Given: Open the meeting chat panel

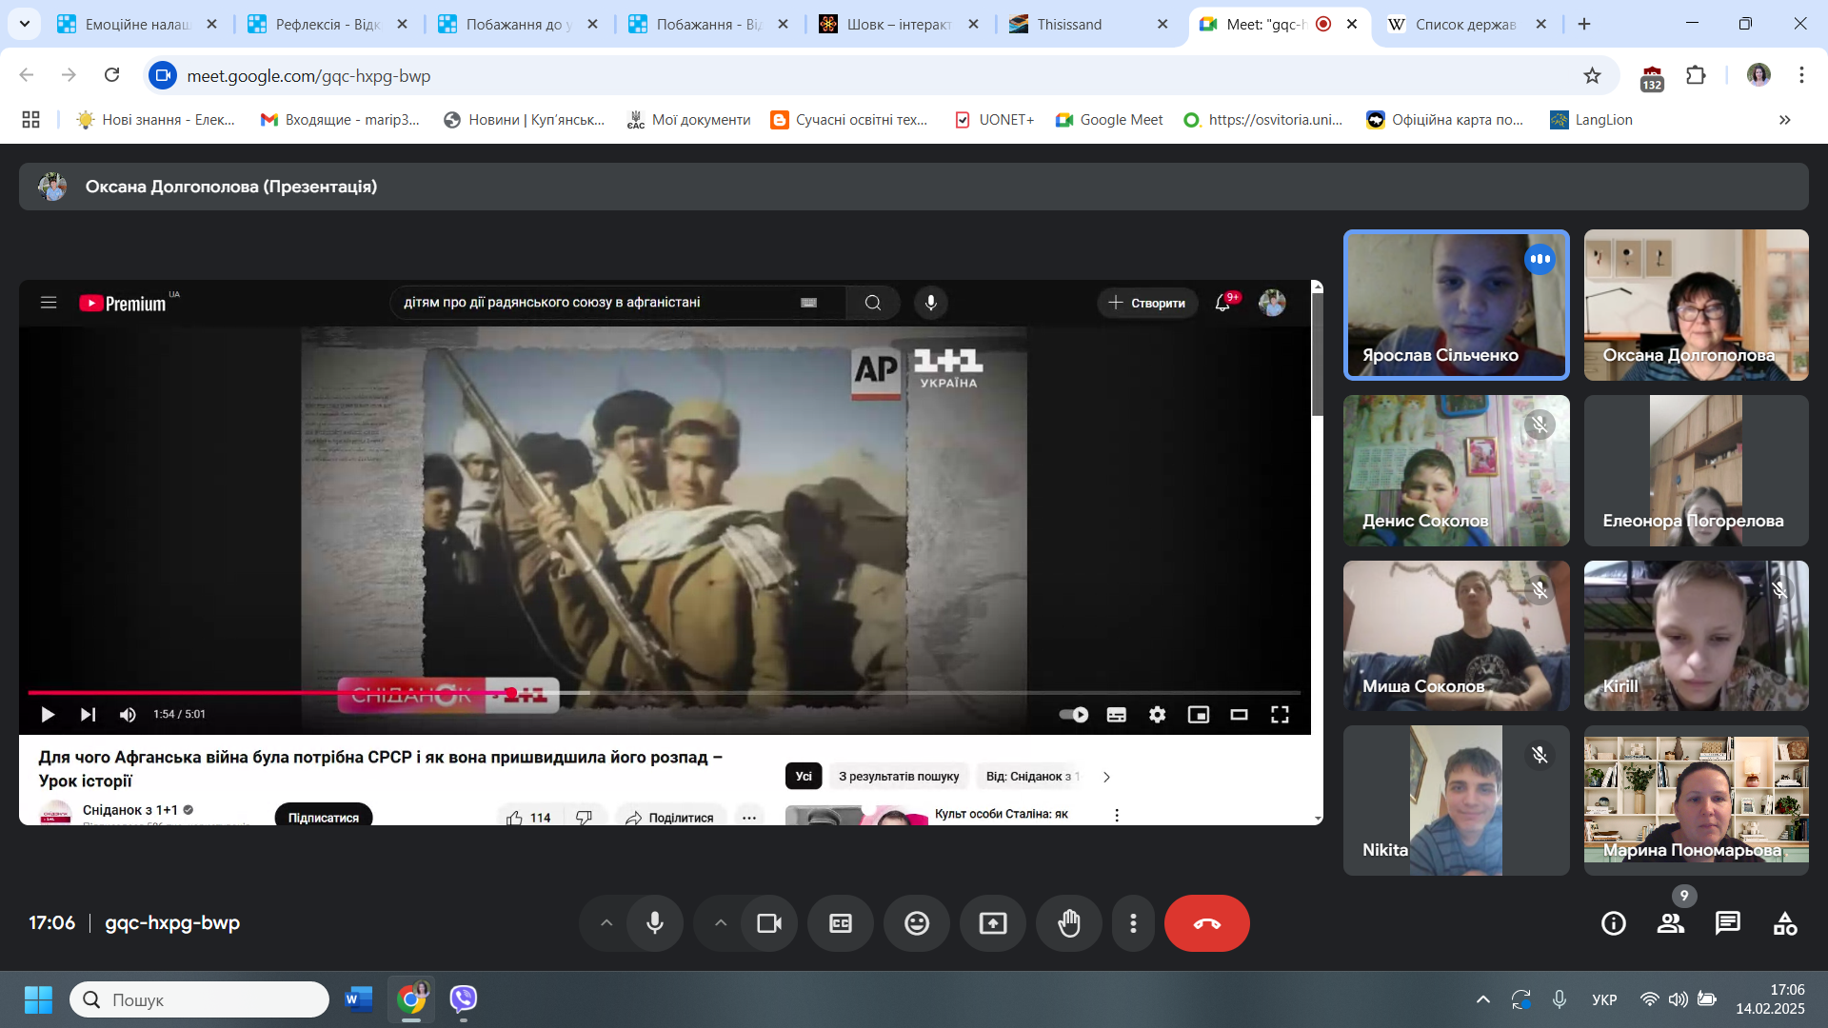Looking at the screenshot, I should (1728, 923).
